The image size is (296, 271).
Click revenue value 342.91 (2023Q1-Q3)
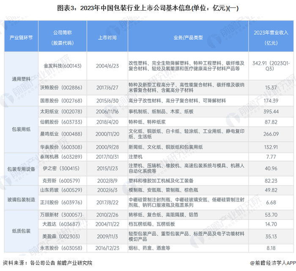271,66
